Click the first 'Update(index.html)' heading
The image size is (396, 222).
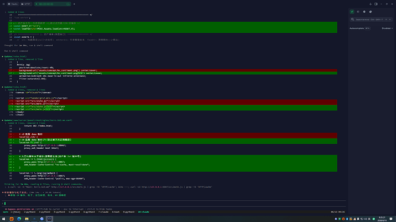(15, 57)
